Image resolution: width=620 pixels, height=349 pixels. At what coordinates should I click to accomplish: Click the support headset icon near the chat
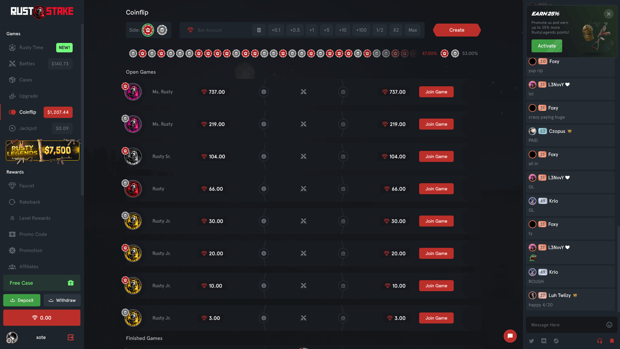[x=600, y=341]
